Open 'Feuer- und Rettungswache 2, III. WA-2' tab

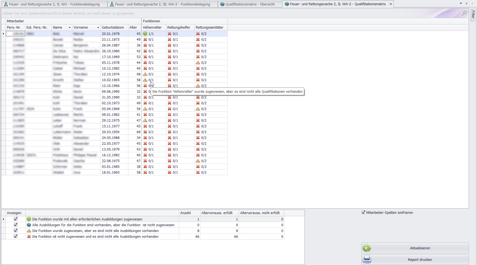[162, 4]
